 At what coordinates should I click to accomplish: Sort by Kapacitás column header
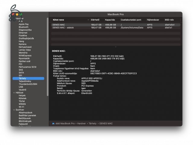point(110,20)
